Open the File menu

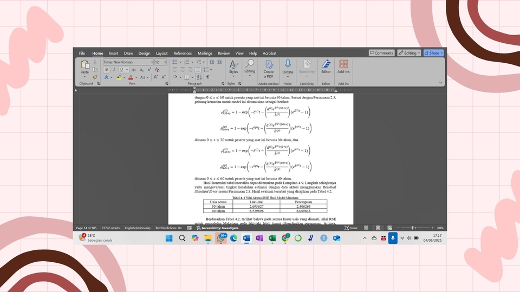tap(82, 54)
